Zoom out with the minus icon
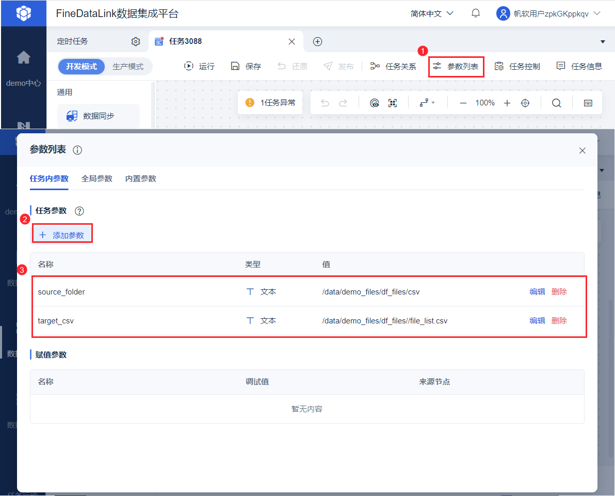 point(463,103)
